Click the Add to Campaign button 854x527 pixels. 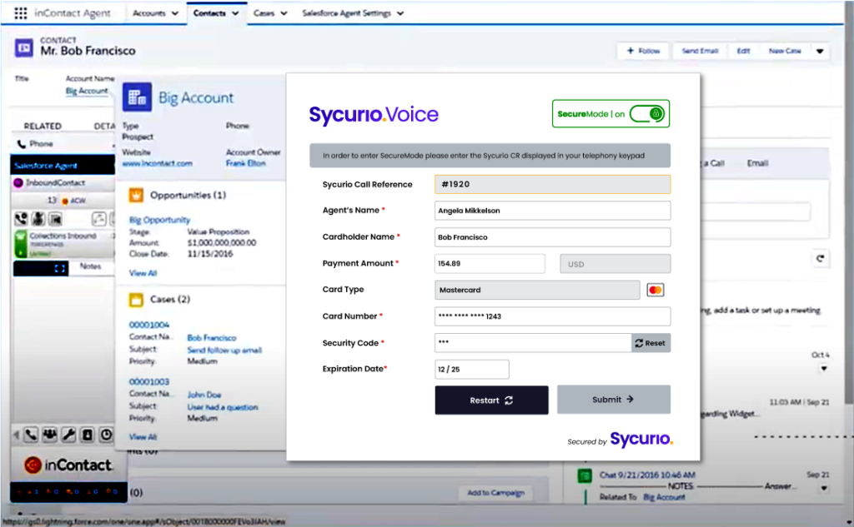495,493
